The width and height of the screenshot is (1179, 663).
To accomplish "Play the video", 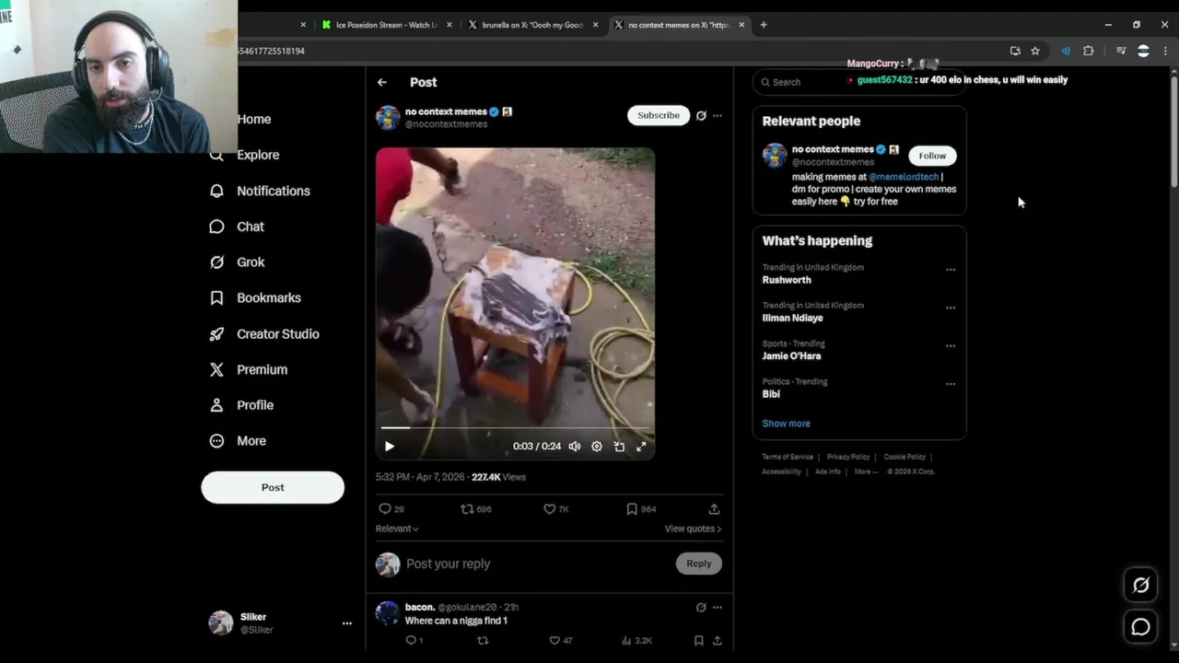I will [x=389, y=446].
